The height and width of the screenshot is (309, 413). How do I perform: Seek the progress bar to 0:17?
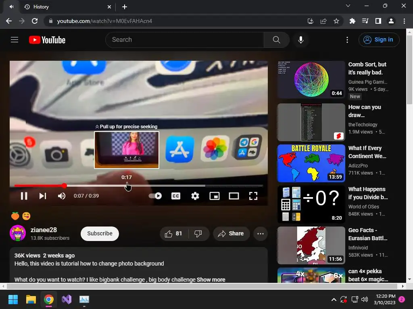127,185
